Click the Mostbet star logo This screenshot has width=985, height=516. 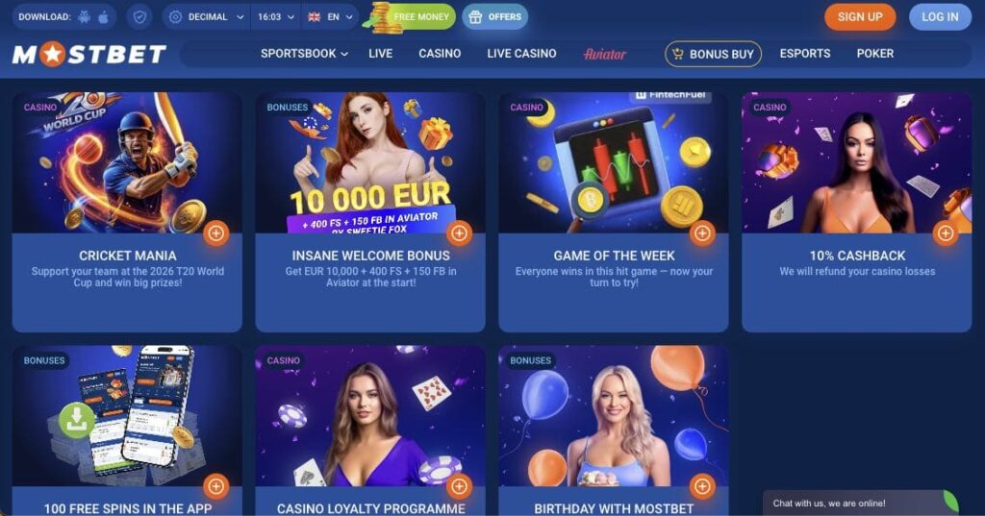pos(89,55)
